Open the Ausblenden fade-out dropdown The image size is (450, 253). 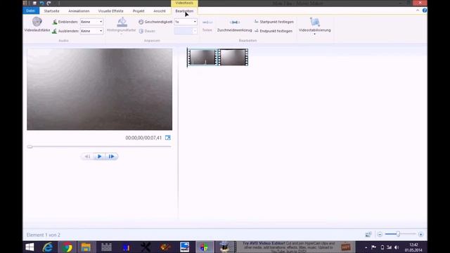coord(91,31)
